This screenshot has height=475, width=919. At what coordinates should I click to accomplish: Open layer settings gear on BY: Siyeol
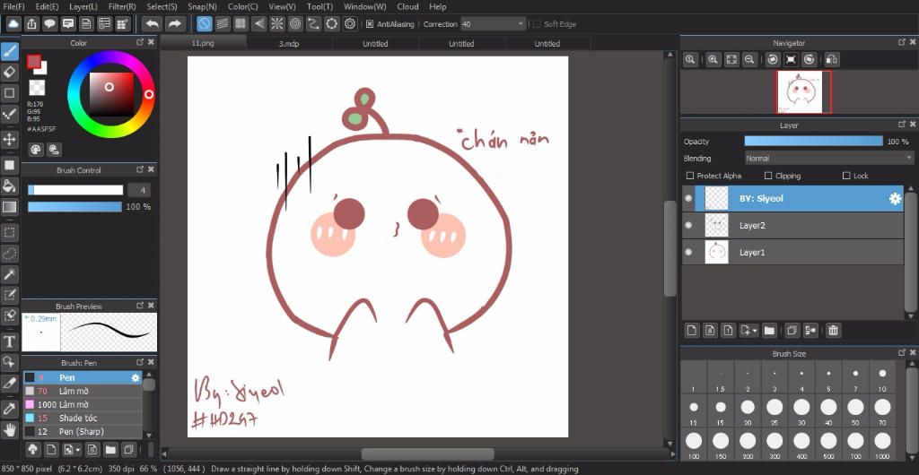point(895,199)
